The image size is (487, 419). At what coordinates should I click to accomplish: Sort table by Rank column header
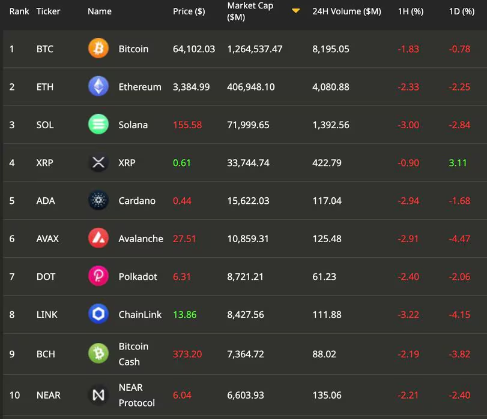coord(19,11)
